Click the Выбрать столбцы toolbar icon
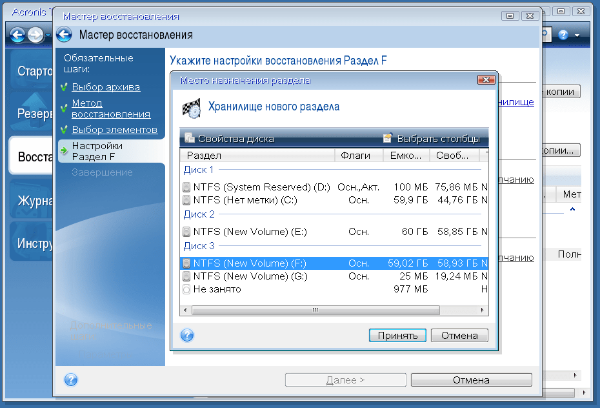This screenshot has height=408, width=600. (x=388, y=138)
